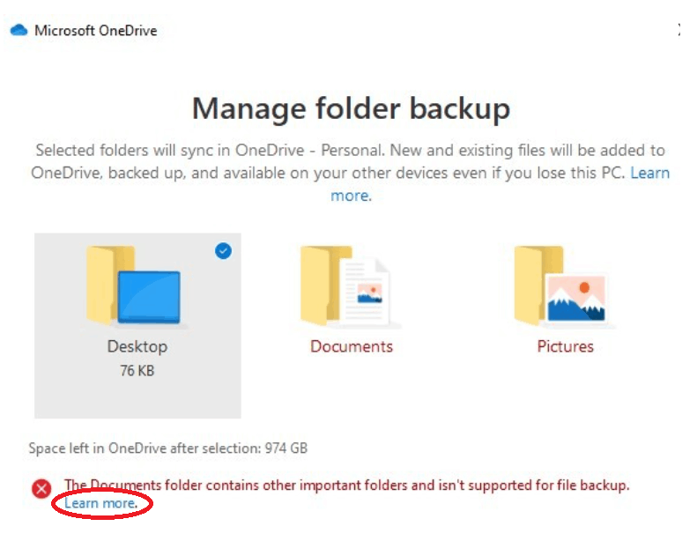
Task: Select the Documents folder icon
Action: tap(345, 285)
